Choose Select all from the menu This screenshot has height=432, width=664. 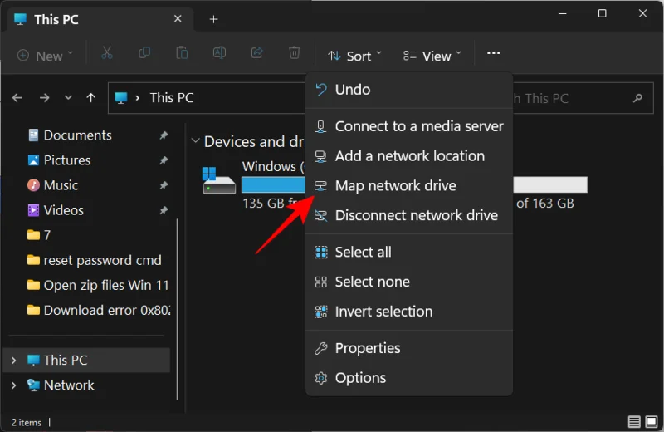409,253
